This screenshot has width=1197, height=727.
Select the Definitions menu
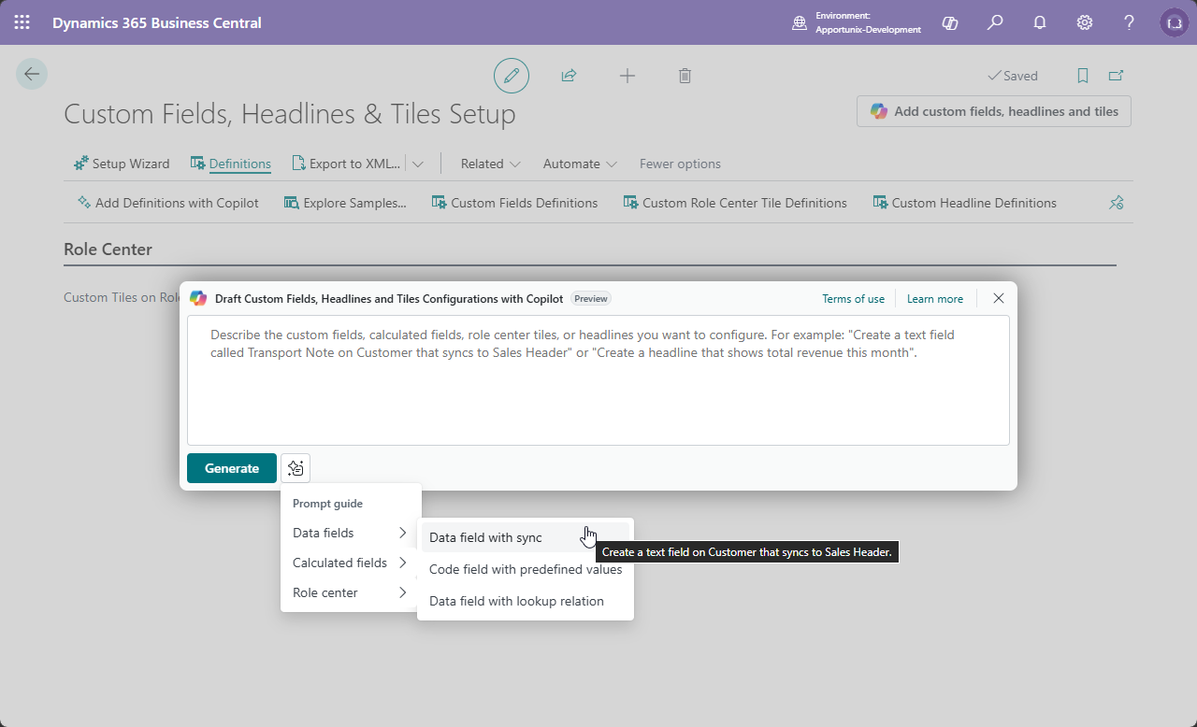pos(230,164)
